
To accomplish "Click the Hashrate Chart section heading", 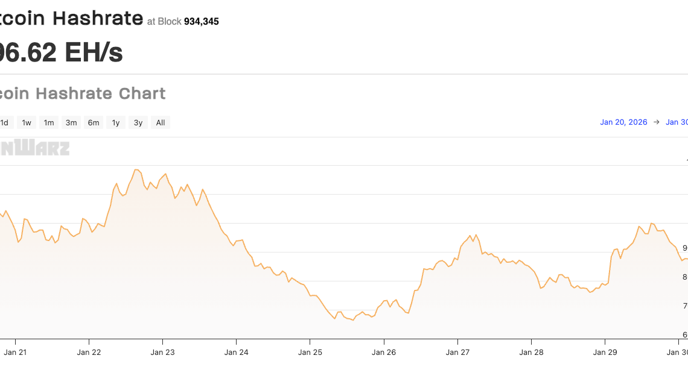I will (83, 93).
